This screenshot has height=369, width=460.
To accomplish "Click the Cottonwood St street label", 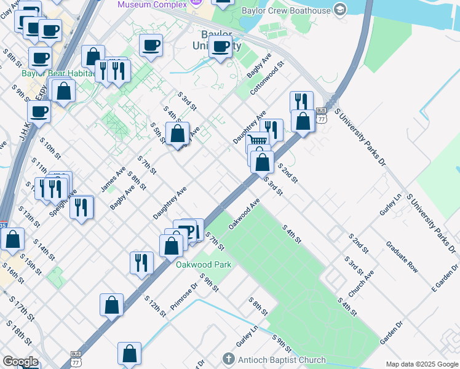I will coord(268,77).
